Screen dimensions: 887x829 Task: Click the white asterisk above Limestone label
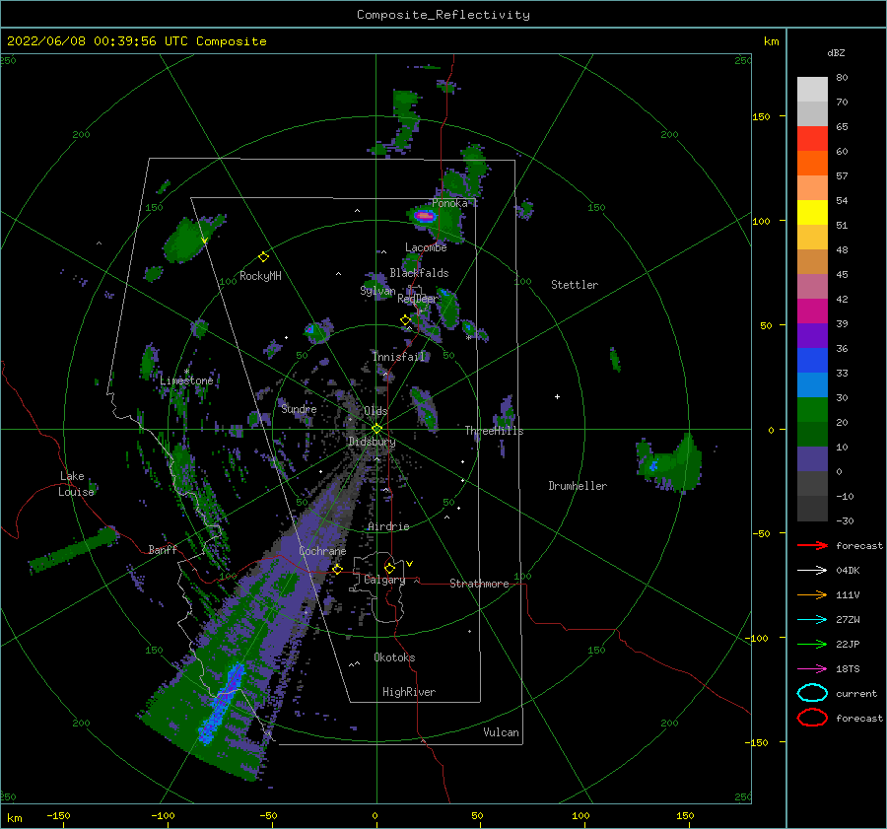coord(186,372)
